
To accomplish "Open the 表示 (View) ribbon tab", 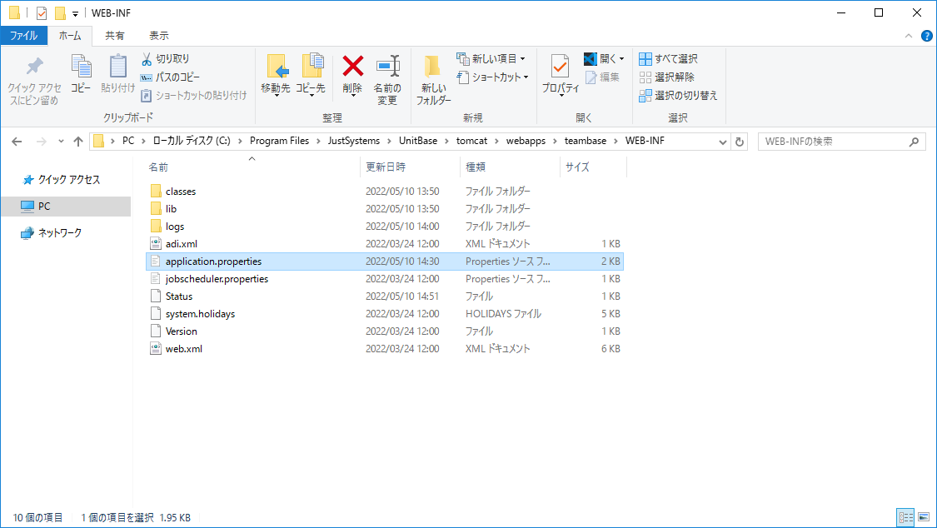I will (x=158, y=36).
